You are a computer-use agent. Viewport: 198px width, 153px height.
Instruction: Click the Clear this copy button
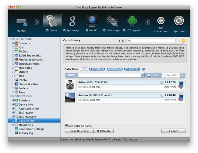pos(79,131)
